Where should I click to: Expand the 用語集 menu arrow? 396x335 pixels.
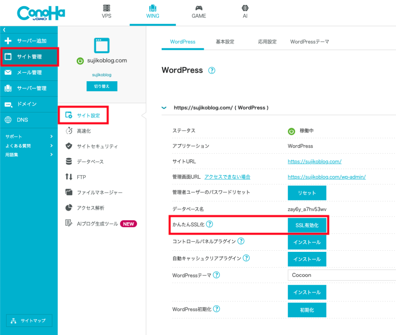click(51, 154)
